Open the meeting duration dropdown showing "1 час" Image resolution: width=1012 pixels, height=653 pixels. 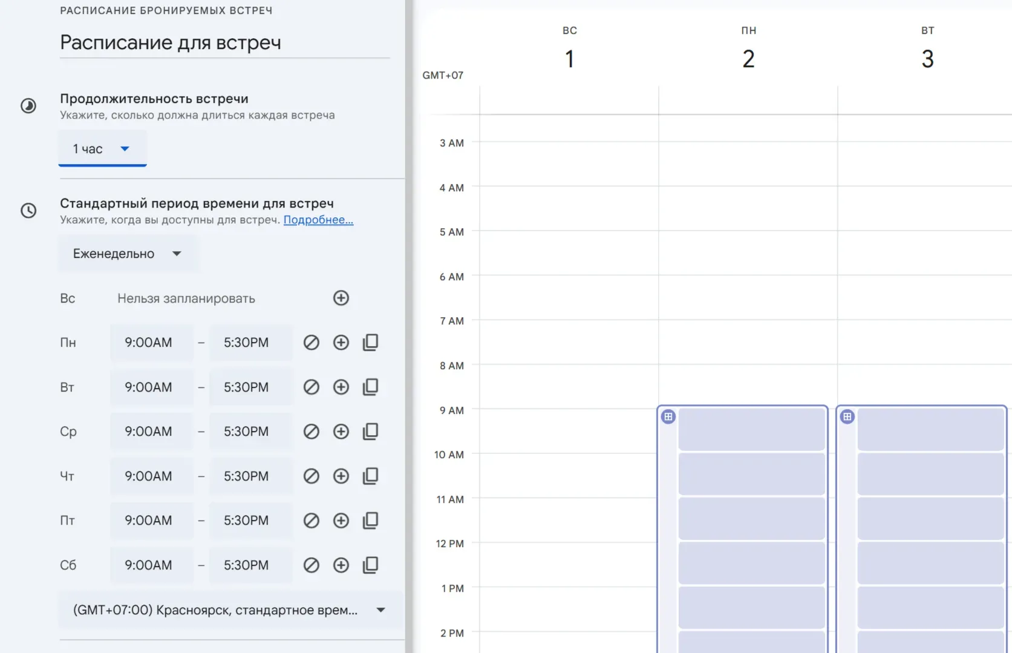click(102, 148)
